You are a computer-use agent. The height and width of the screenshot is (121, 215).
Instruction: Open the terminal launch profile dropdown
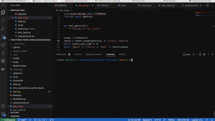[196, 54]
